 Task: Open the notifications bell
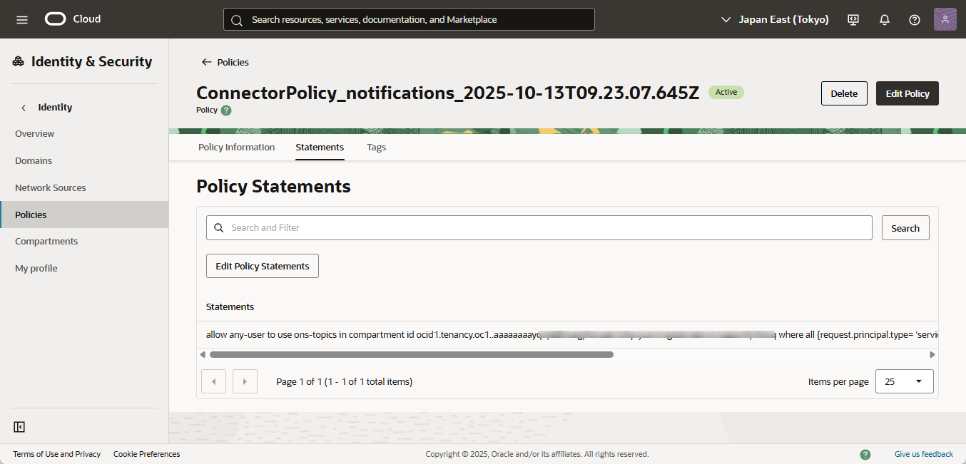click(x=884, y=19)
